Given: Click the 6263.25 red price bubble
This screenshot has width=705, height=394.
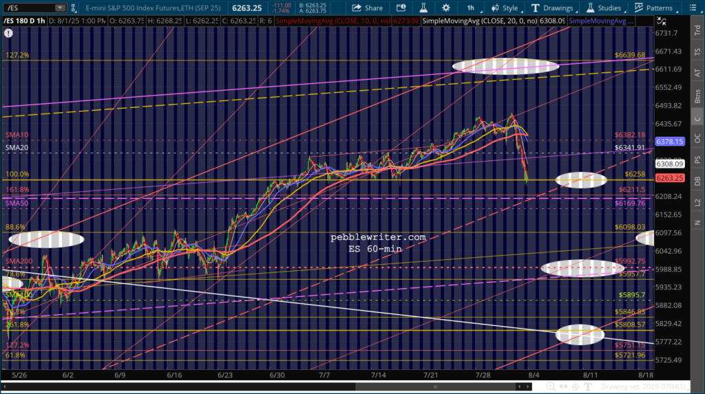Looking at the screenshot, I should tap(670, 178).
